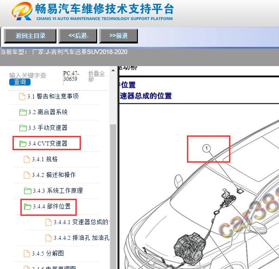Screen dimensions: 279x269
Task: Select 3.4.3 系统工作原理 entry
Action: tap(58, 191)
